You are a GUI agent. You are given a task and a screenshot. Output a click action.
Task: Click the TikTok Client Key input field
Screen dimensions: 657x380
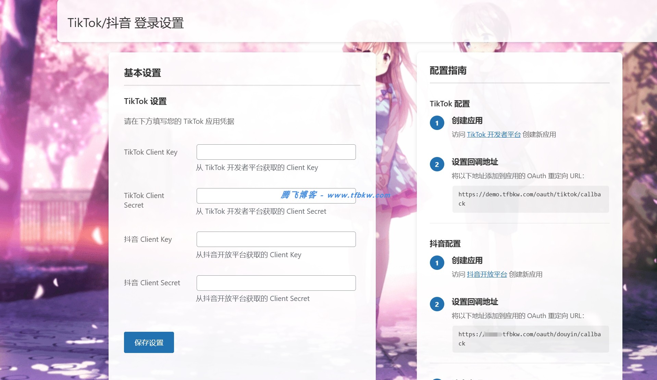(276, 152)
